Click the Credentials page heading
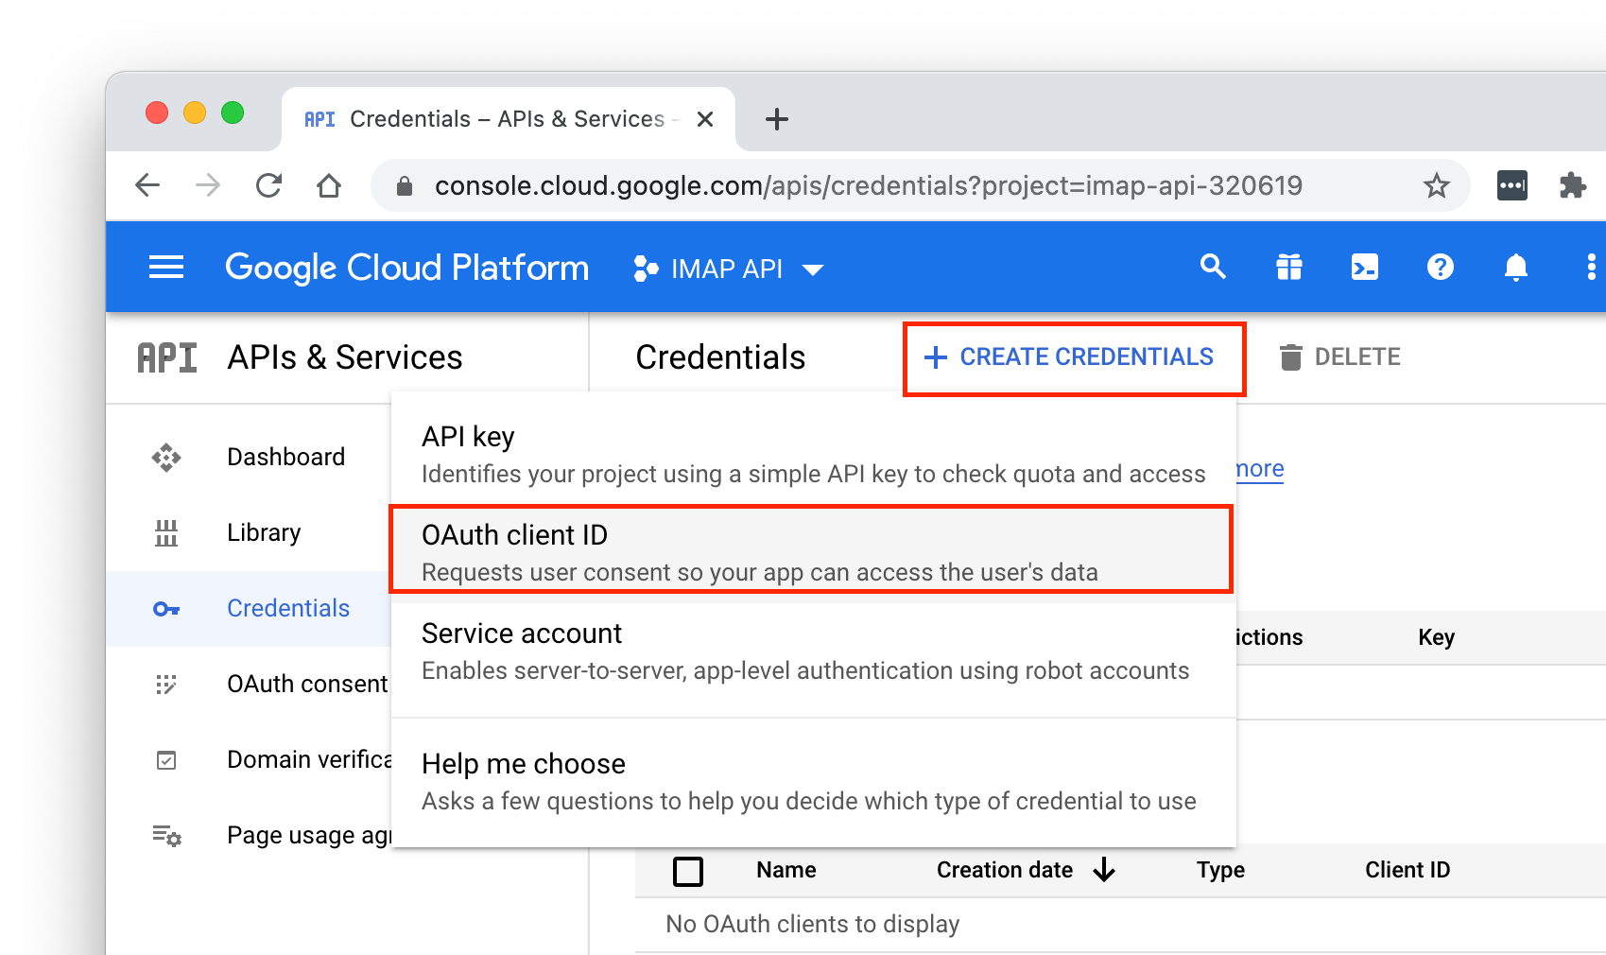 [720, 357]
